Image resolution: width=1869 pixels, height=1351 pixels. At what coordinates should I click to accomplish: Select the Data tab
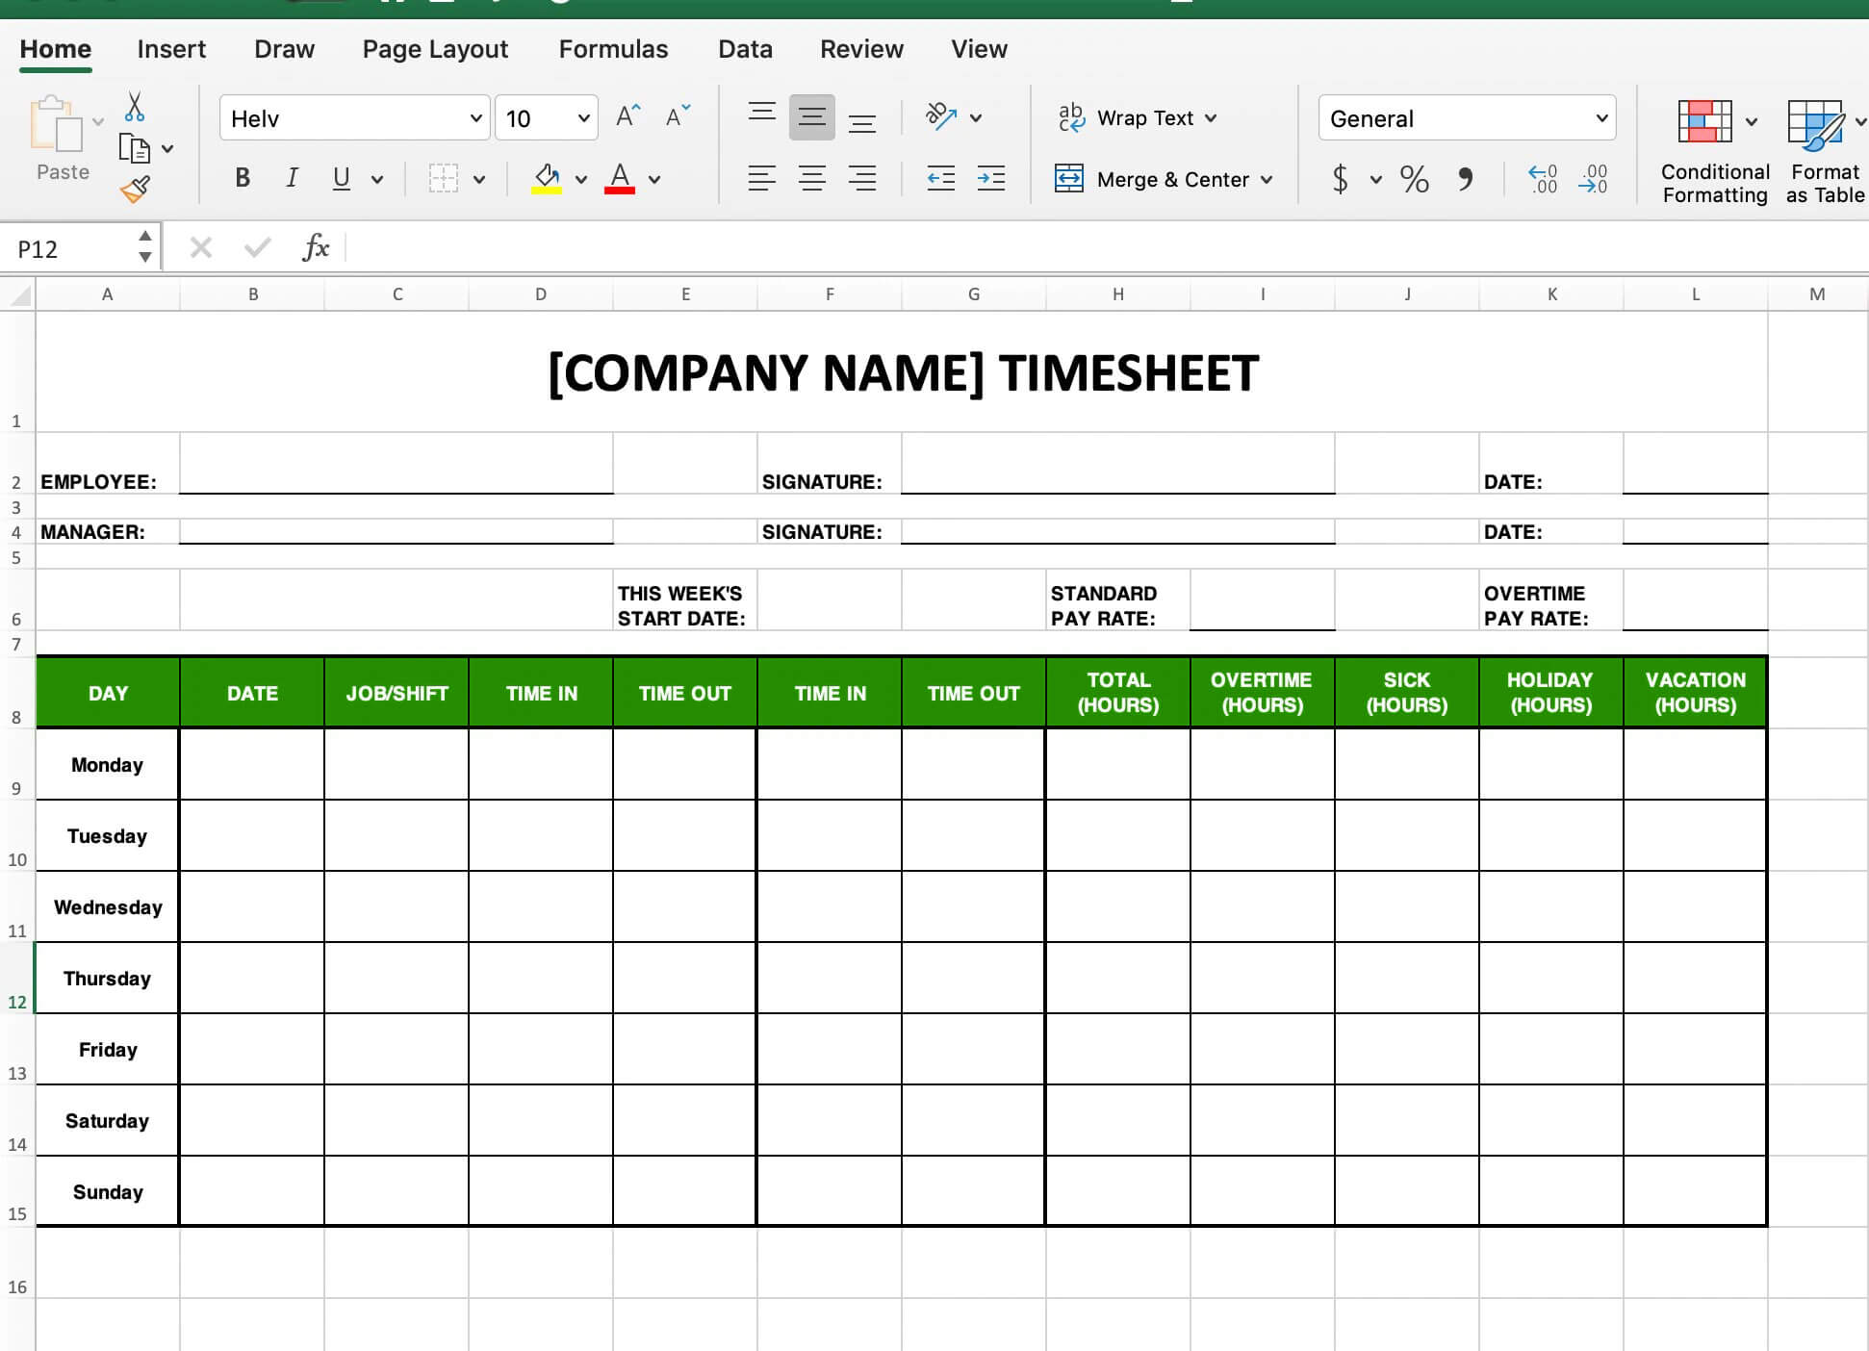(x=743, y=48)
